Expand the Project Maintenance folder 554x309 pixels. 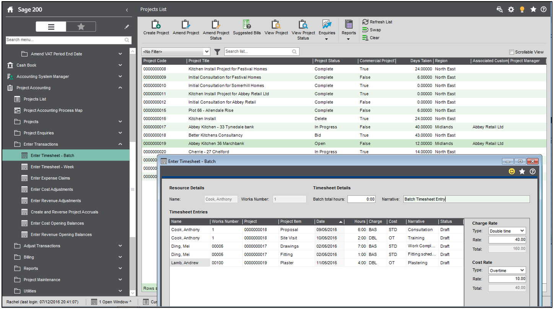click(120, 280)
